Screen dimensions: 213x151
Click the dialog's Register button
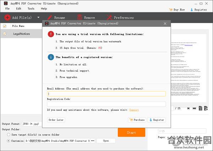(x=157, y=120)
